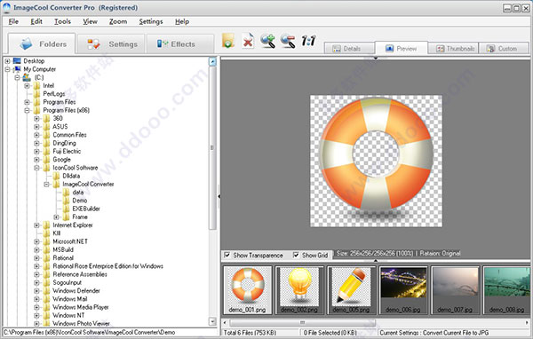Screen dimensions: 533x339
Task: Click the zoom out magnifier icon
Action: [288, 41]
